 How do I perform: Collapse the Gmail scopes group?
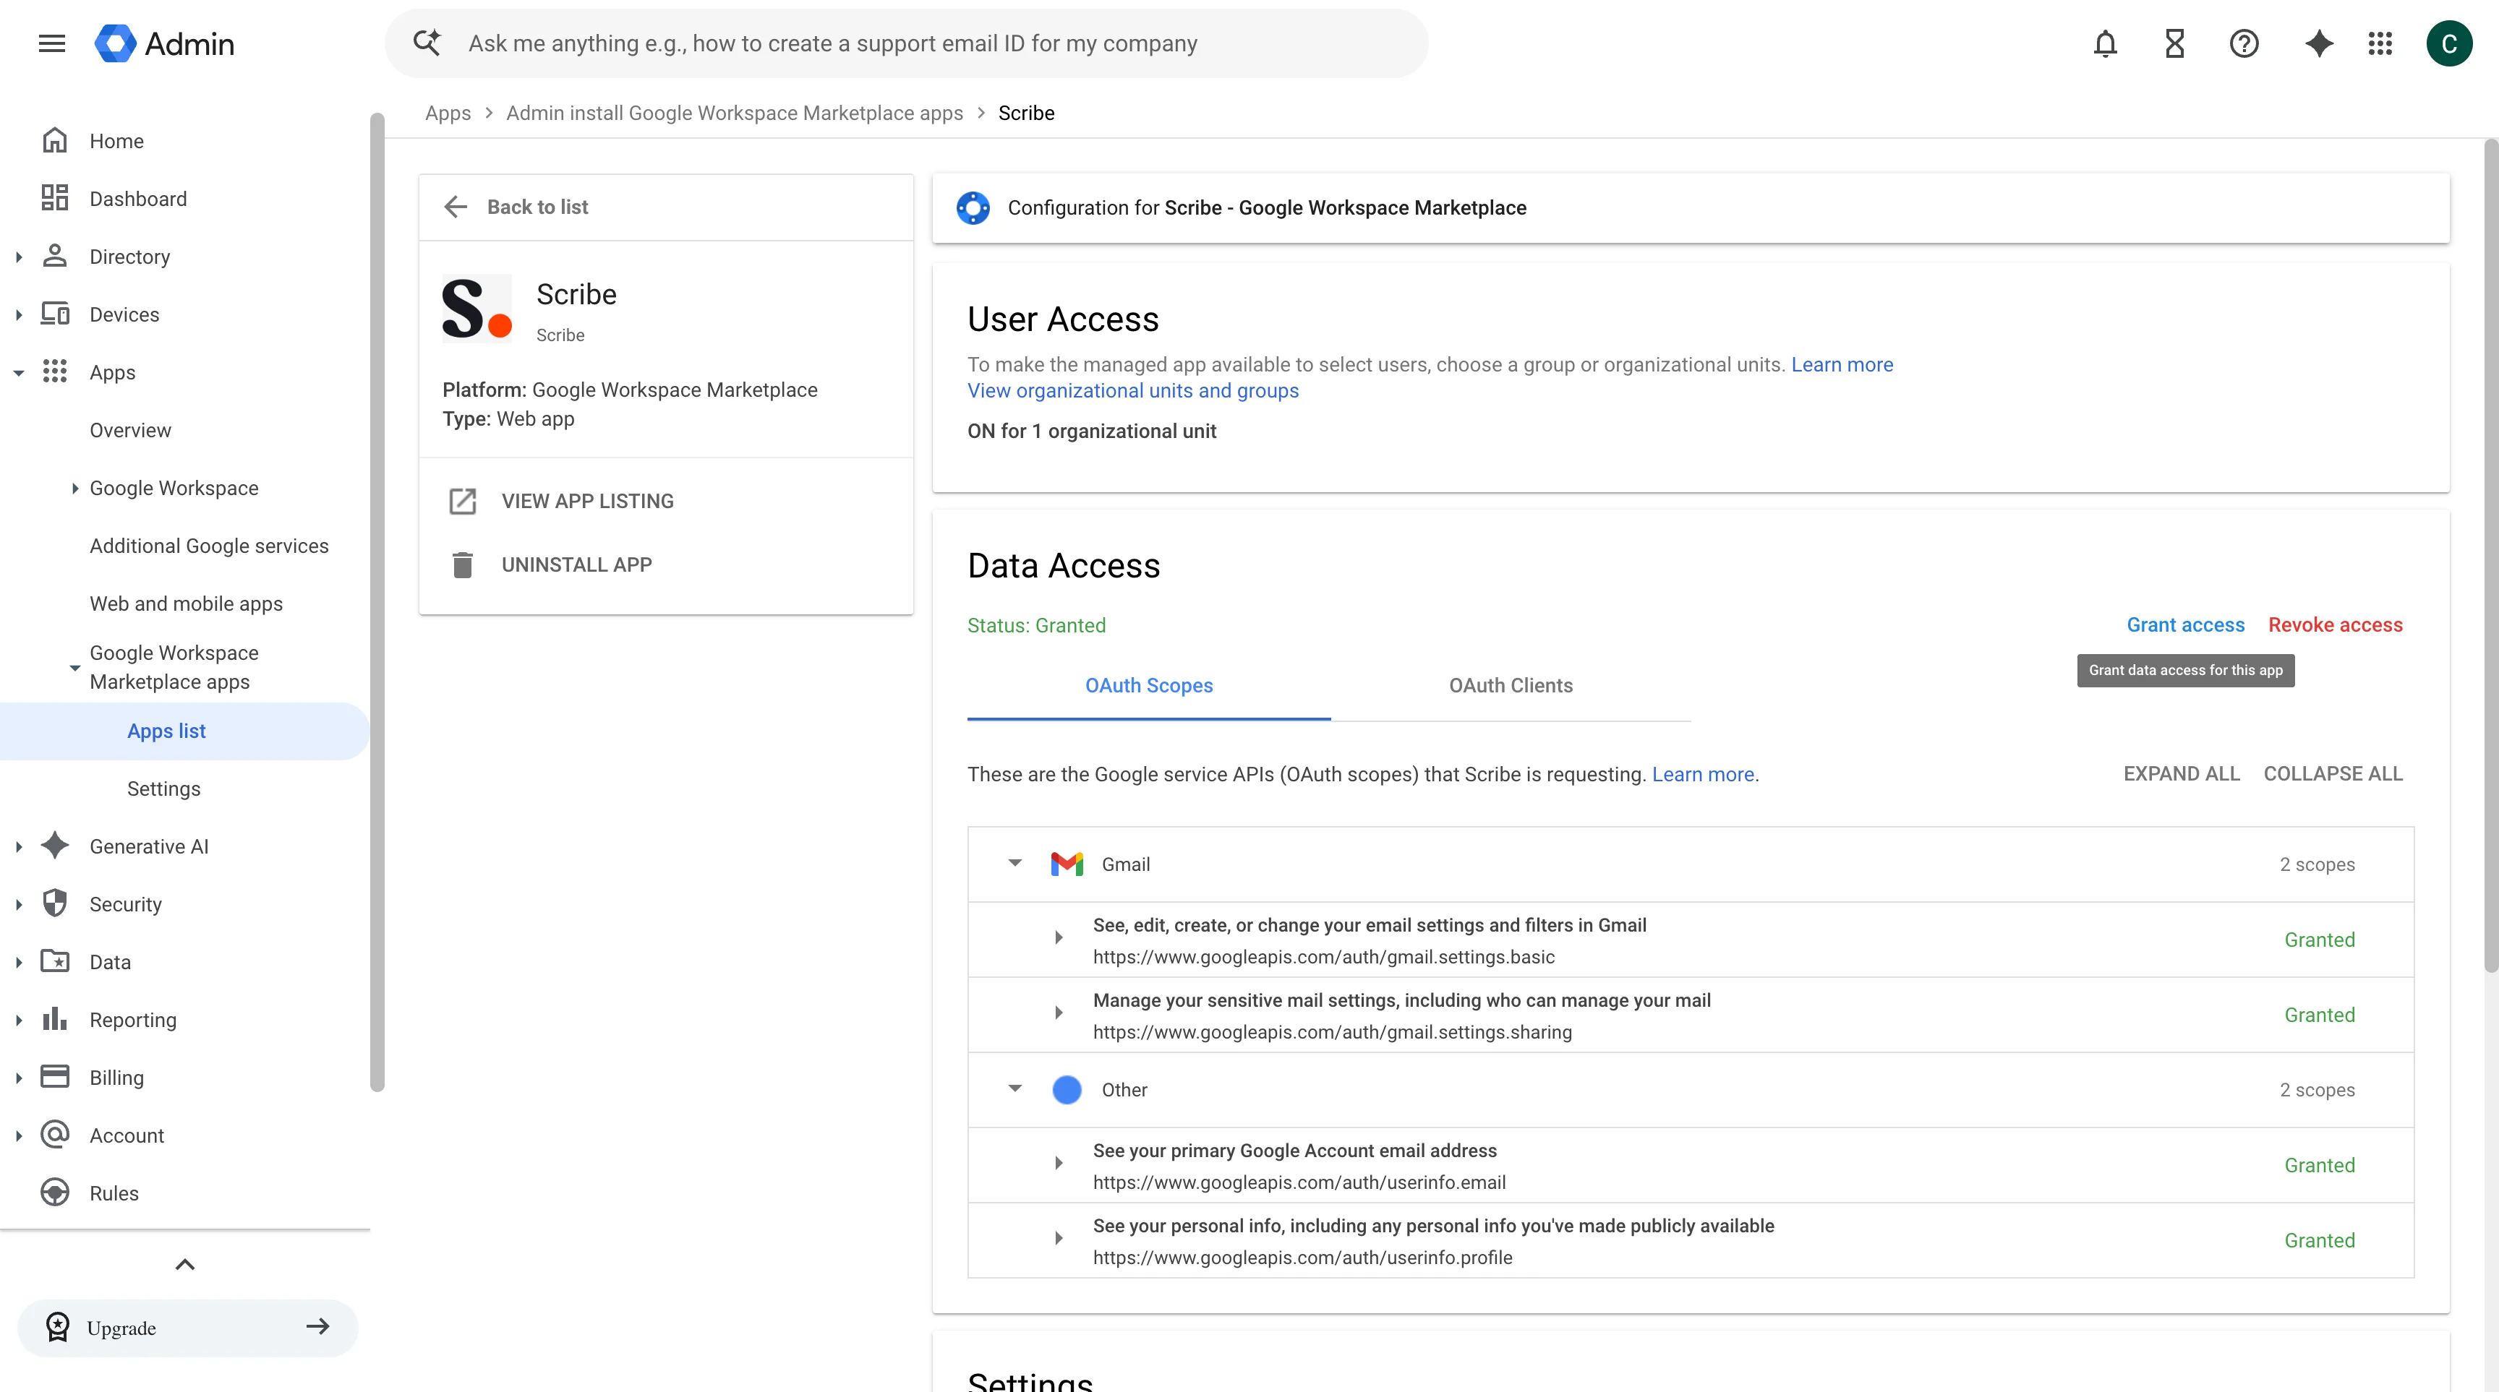click(x=1014, y=863)
